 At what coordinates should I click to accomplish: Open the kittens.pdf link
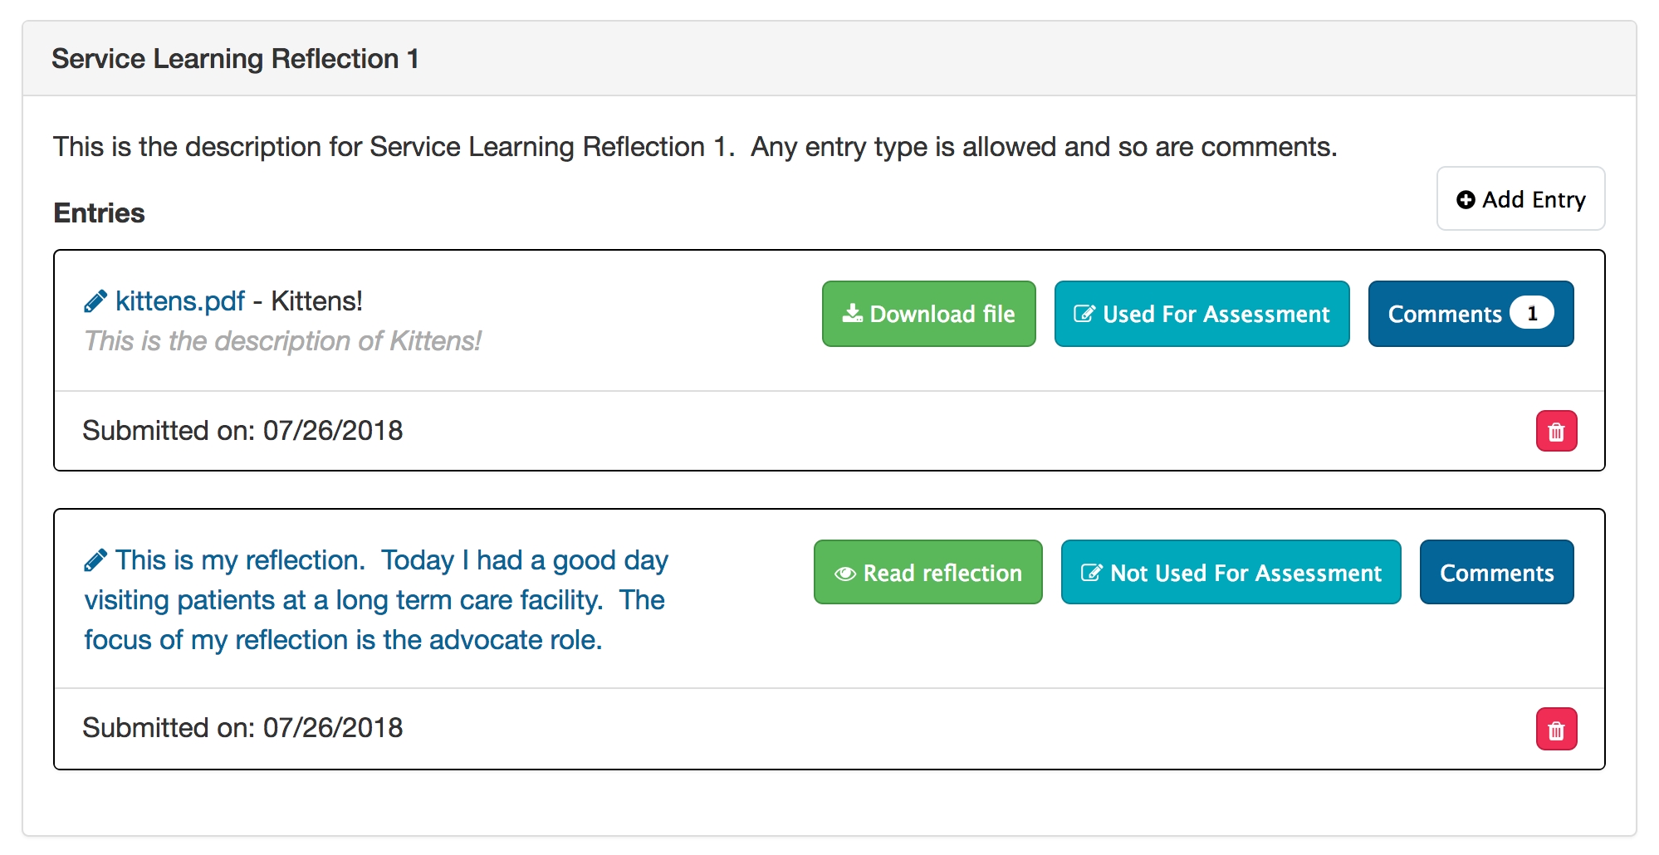point(180,301)
